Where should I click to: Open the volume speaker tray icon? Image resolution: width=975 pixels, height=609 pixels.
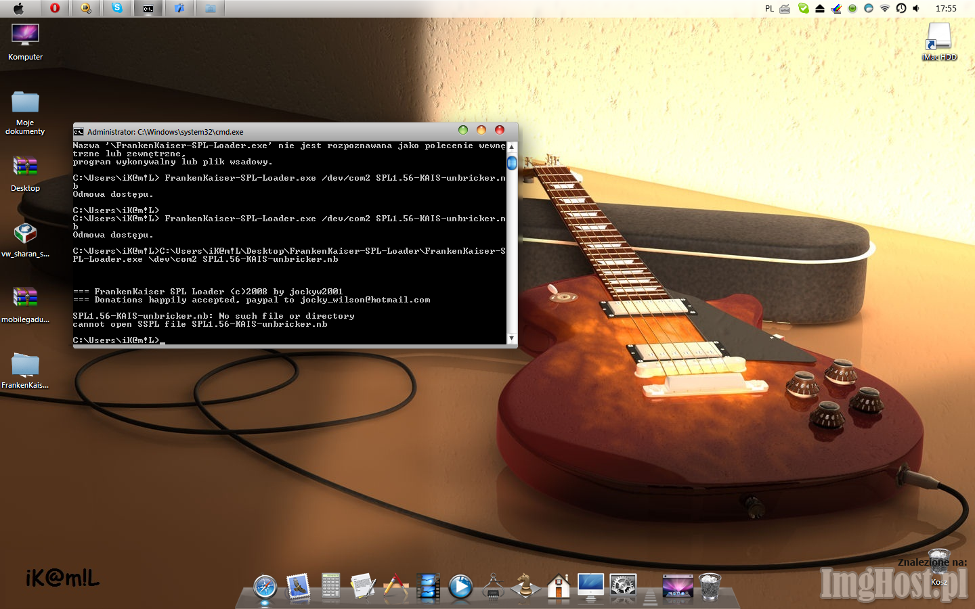coord(916,8)
